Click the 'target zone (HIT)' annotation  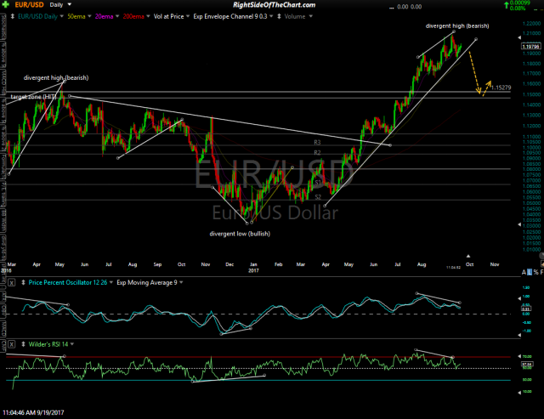pyautogui.click(x=33, y=97)
